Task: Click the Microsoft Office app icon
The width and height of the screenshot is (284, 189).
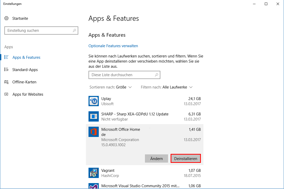Action: click(94, 132)
